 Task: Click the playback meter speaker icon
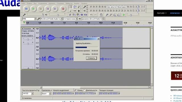tap(84, 11)
